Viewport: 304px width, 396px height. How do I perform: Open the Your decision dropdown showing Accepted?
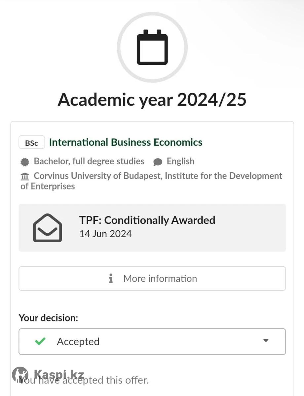click(x=152, y=342)
